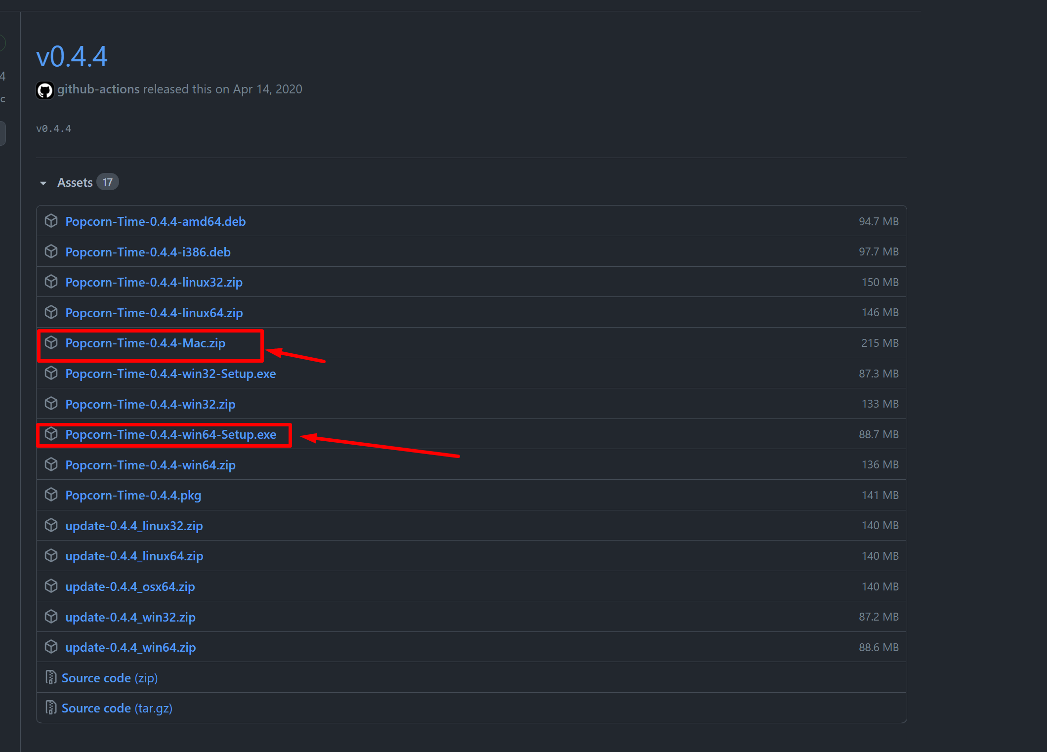
Task: Click package icon beside update-0.4.4_linux32.zip
Action: tap(51, 525)
